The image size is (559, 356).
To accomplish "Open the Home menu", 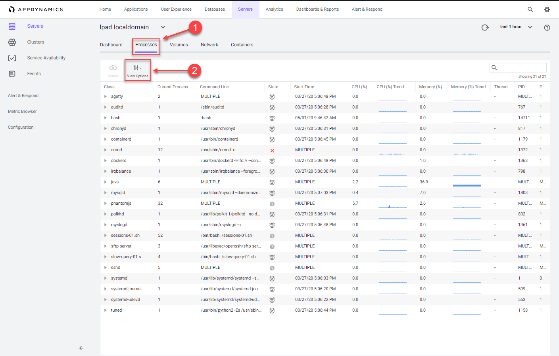I will (105, 10).
